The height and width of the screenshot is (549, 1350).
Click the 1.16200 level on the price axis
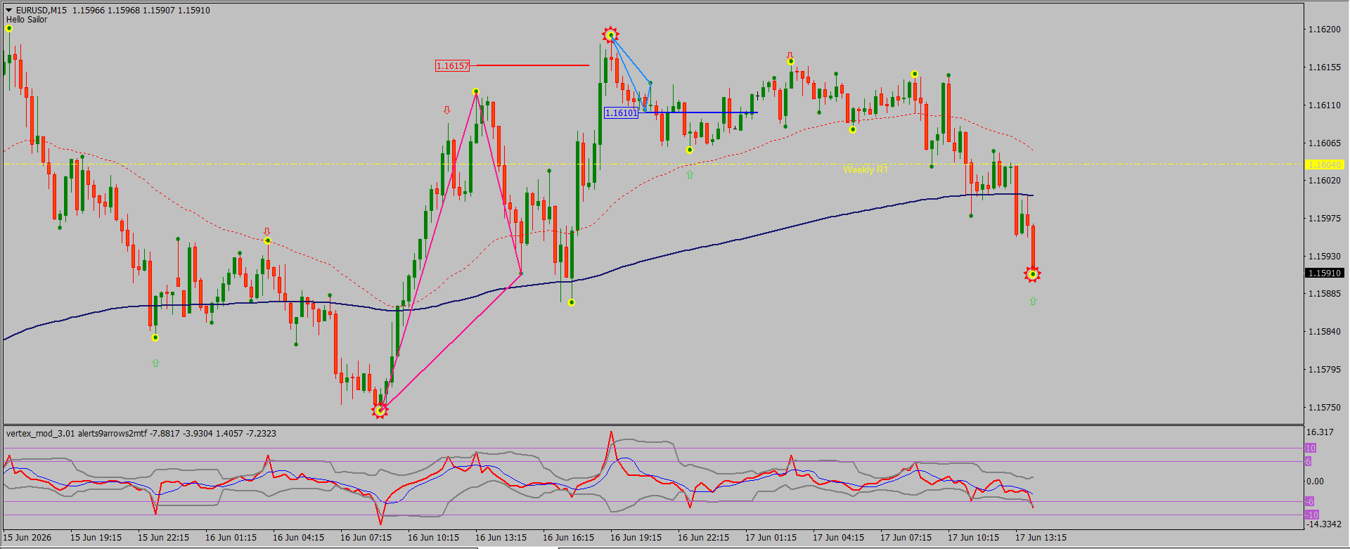click(x=1324, y=30)
